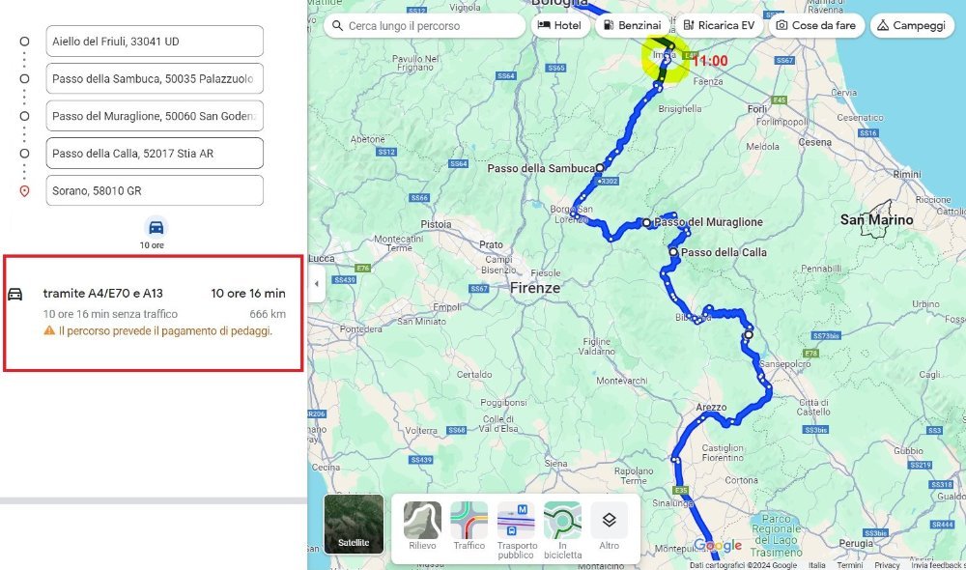Image resolution: width=966 pixels, height=570 pixels.
Task: Open the Altro layers menu
Action: [610, 527]
